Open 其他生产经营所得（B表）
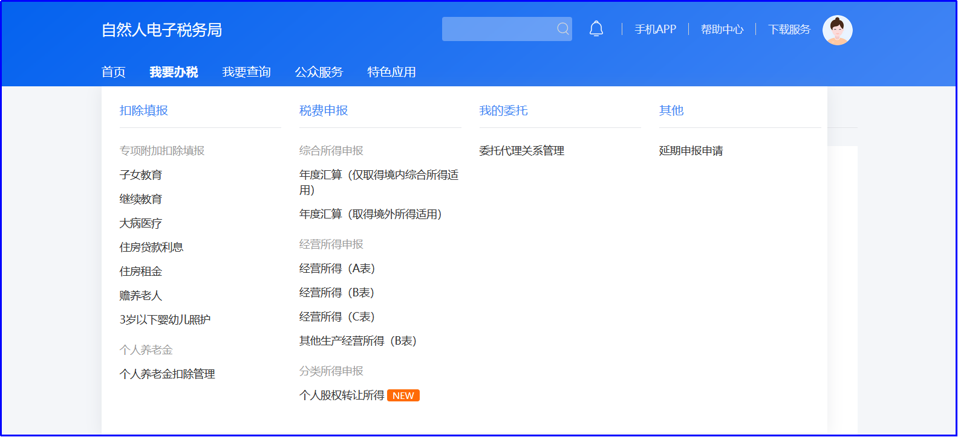The height and width of the screenshot is (437, 958). click(358, 341)
